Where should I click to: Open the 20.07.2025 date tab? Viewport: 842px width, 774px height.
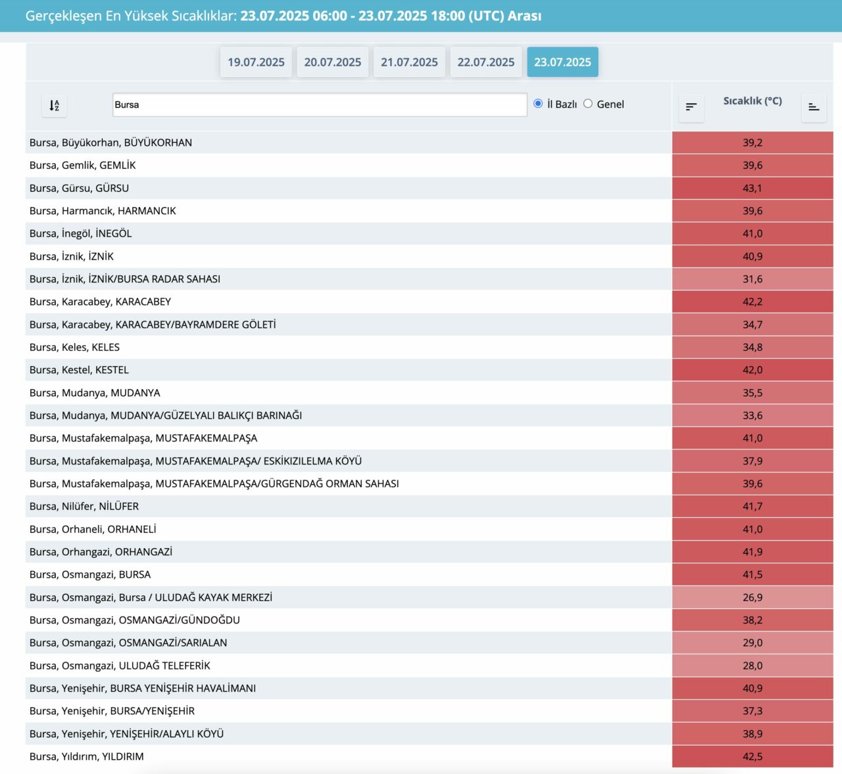click(332, 62)
